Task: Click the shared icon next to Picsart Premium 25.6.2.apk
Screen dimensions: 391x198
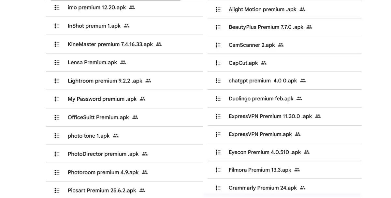Action: point(142,191)
